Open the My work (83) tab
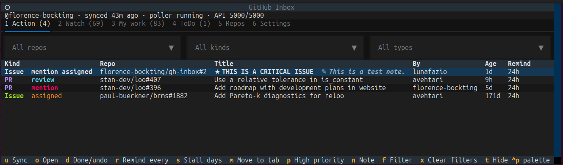Image resolution: width=563 pixels, height=165 pixels. (x=138, y=24)
